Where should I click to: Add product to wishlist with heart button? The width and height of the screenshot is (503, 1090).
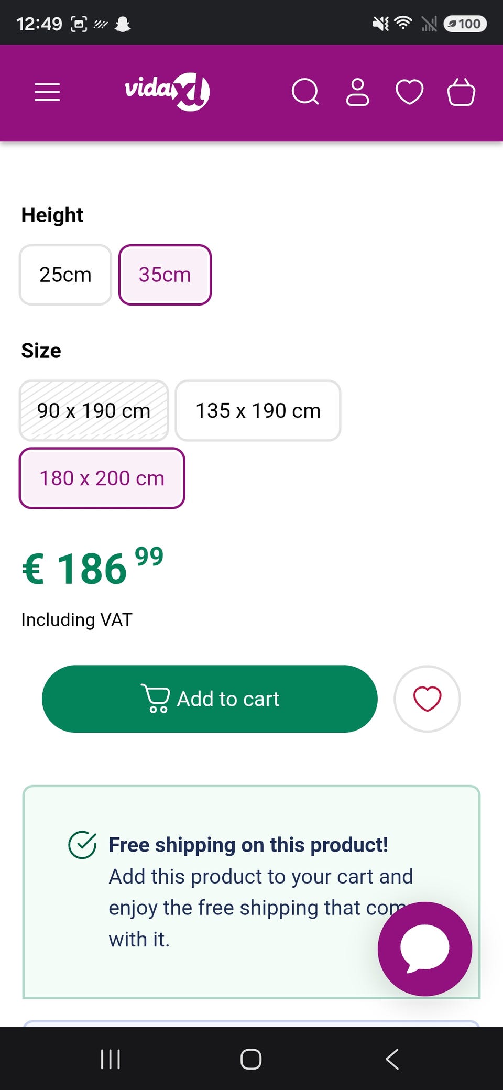click(427, 699)
